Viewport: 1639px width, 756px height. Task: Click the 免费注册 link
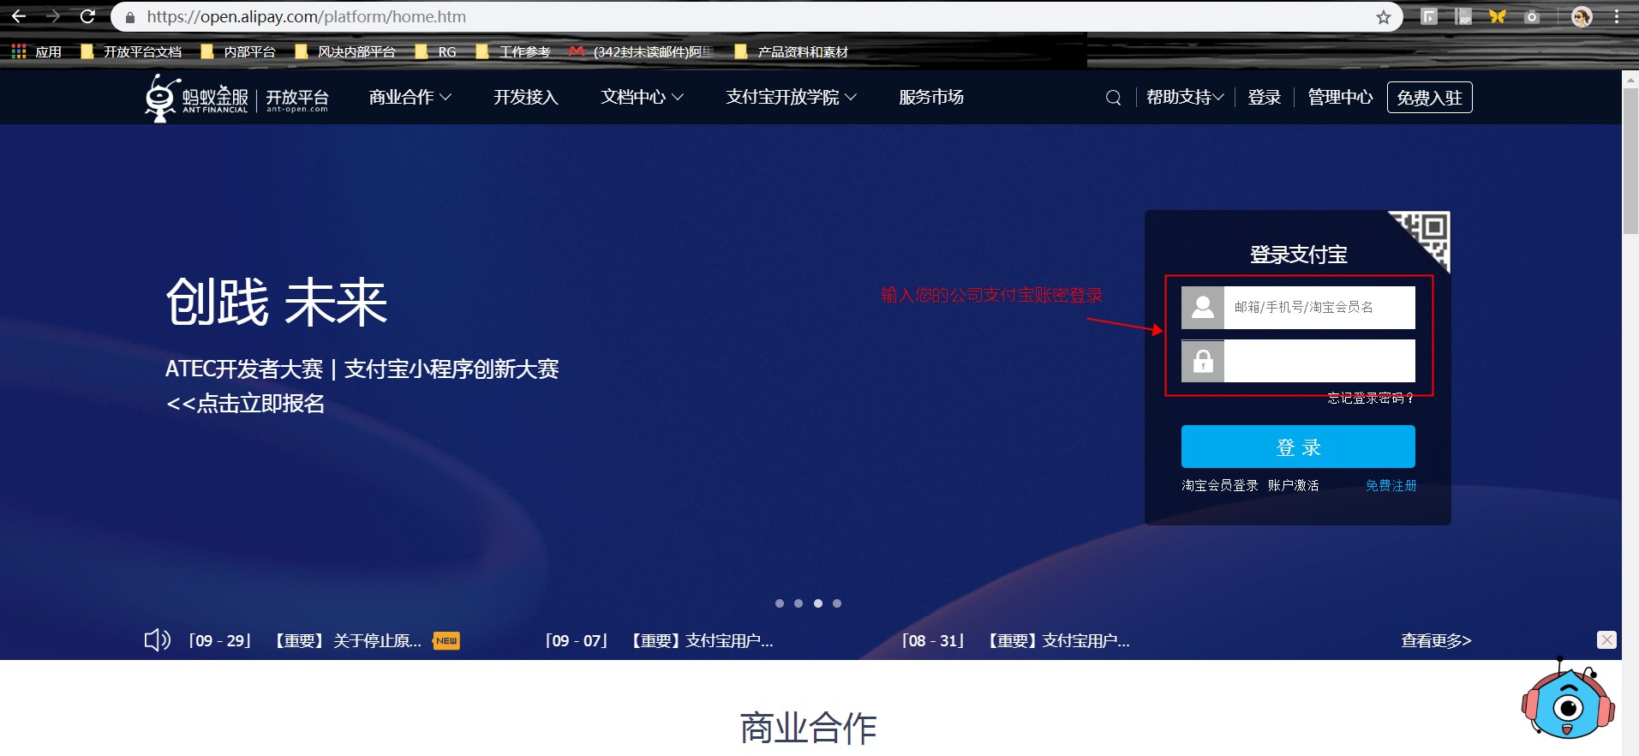1391,485
